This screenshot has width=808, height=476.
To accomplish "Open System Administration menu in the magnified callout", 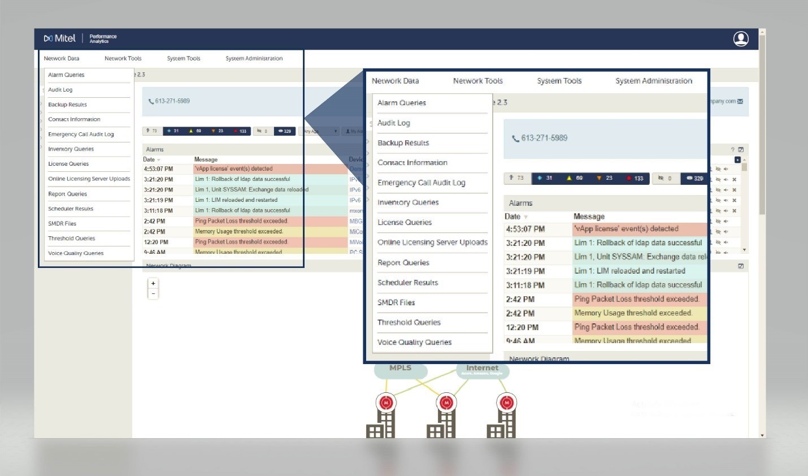I will point(654,81).
